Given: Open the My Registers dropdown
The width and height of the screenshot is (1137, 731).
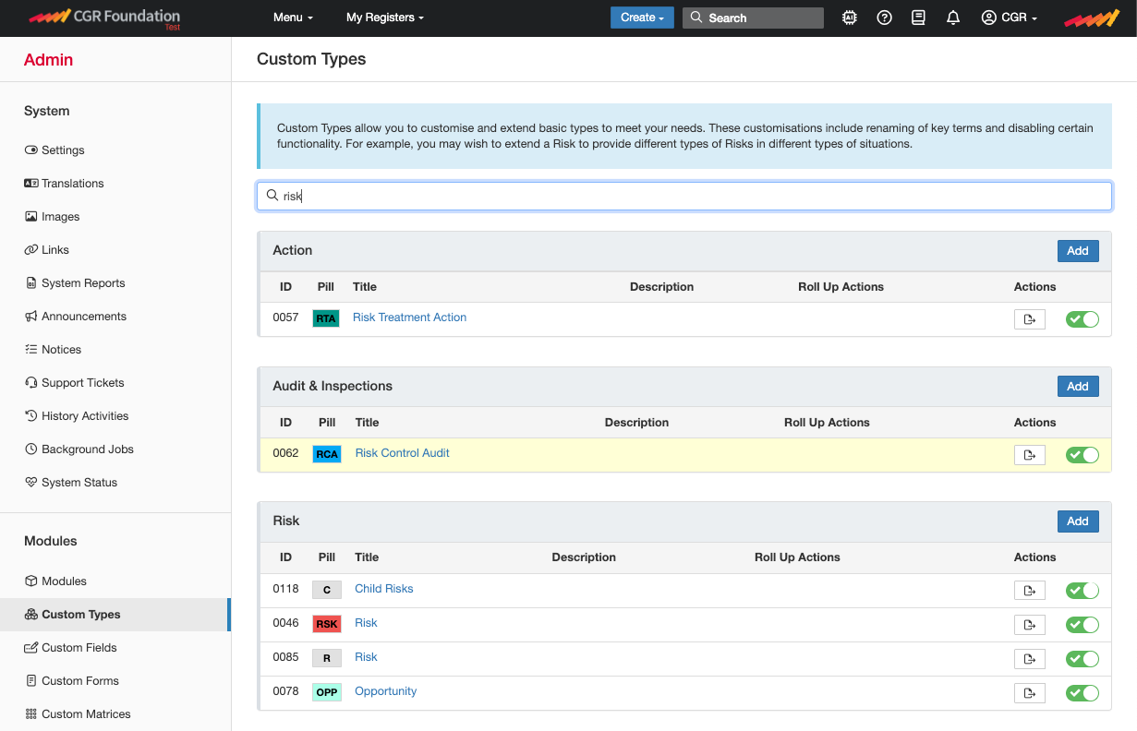Looking at the screenshot, I should click(x=385, y=18).
